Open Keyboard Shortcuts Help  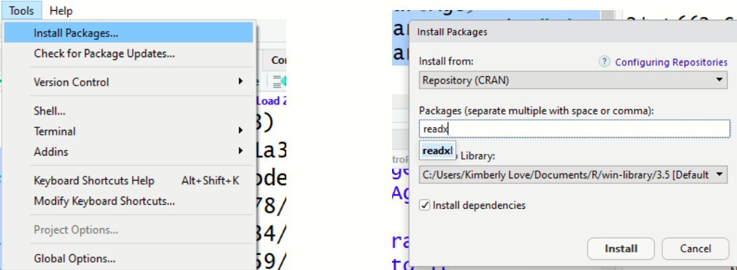click(x=94, y=181)
